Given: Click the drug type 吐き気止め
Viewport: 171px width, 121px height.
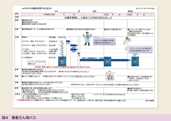Looking at the screenshot, I should pyautogui.click(x=53, y=41).
